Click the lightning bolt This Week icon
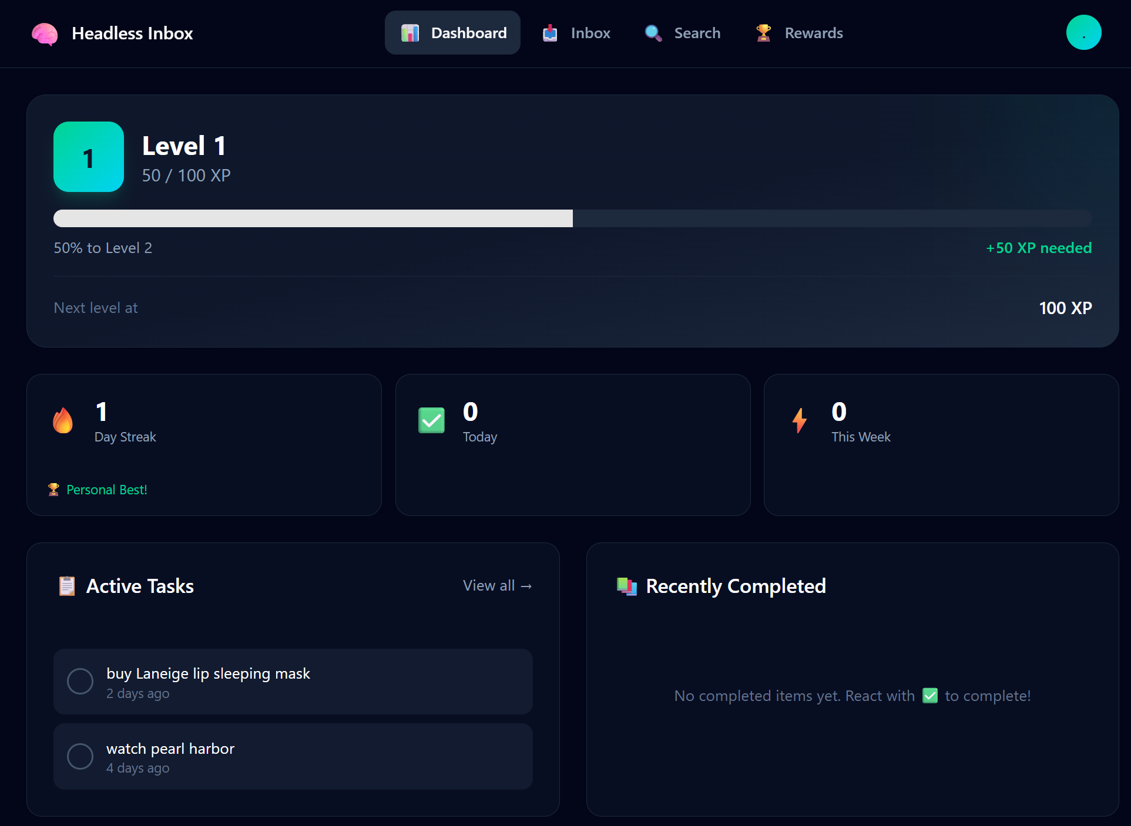 pos(800,420)
